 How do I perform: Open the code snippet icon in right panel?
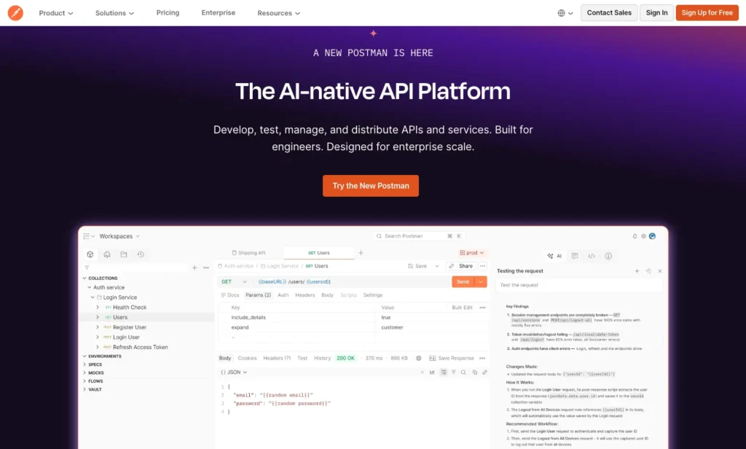coord(592,256)
